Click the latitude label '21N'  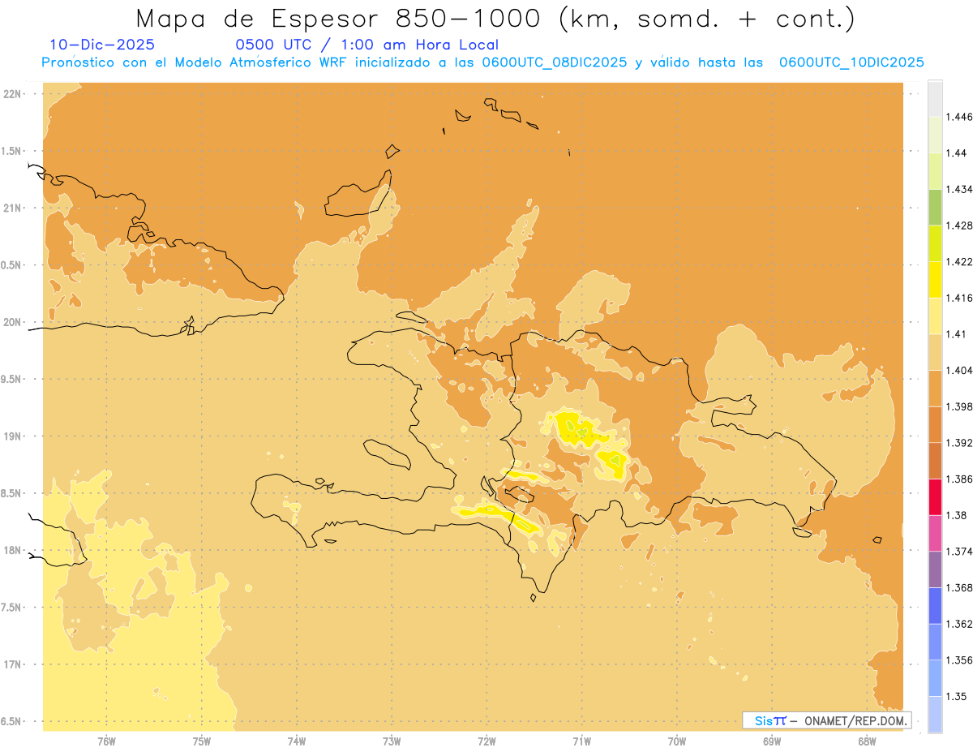12,208
